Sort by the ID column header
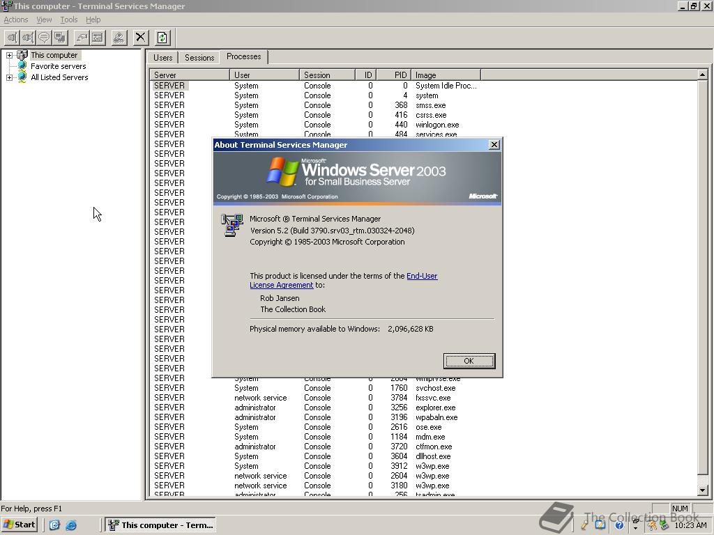Screen dimensions: 714x535 (365, 75)
